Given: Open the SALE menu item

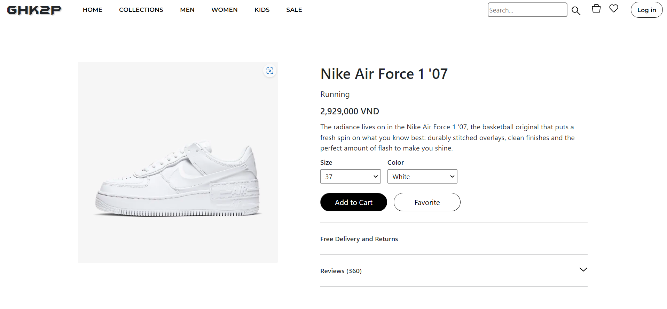Looking at the screenshot, I should point(294,10).
